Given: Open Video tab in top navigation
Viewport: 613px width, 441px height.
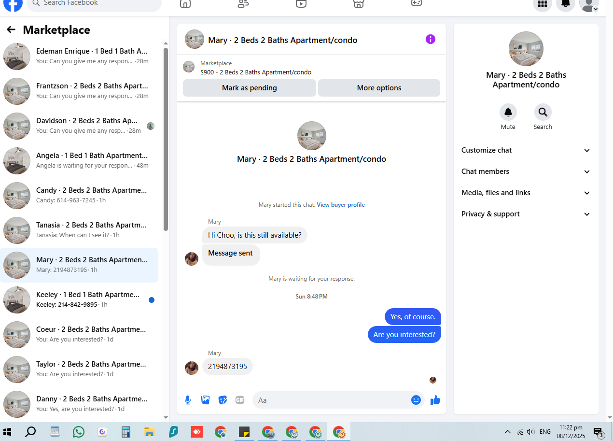Looking at the screenshot, I should point(301,4).
